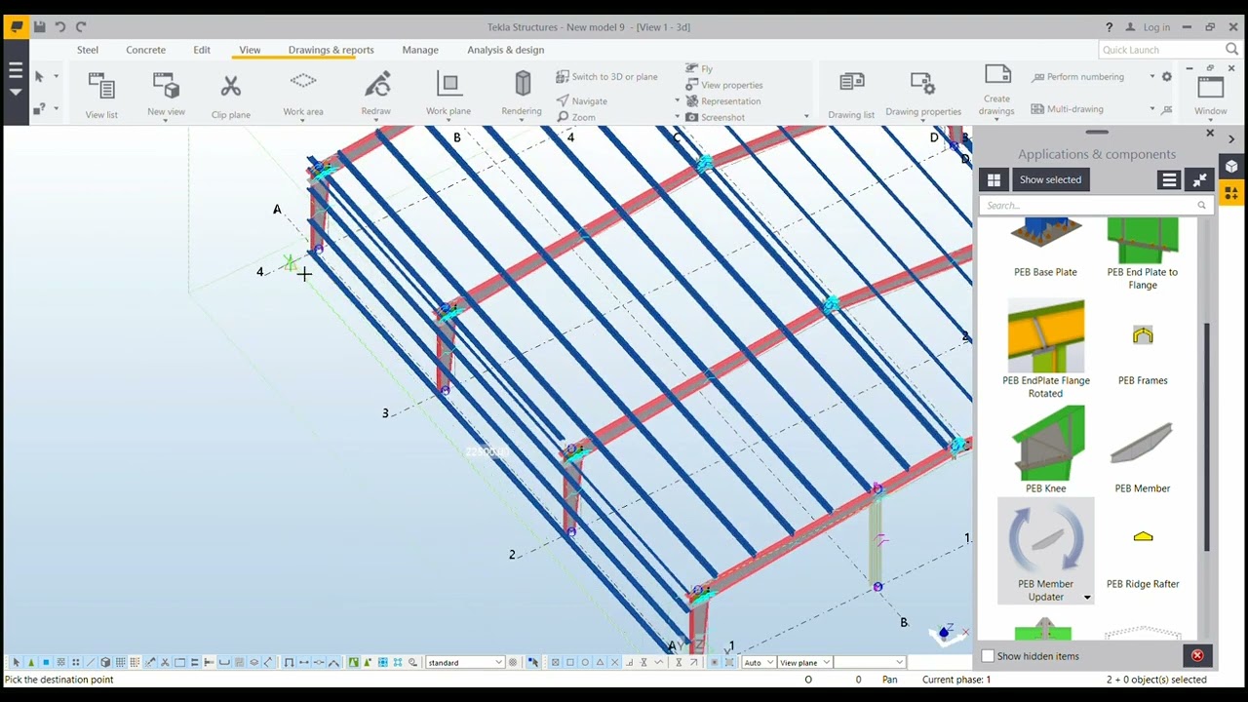Click the Representation command
This screenshot has width=1248, height=702.
[722, 101]
